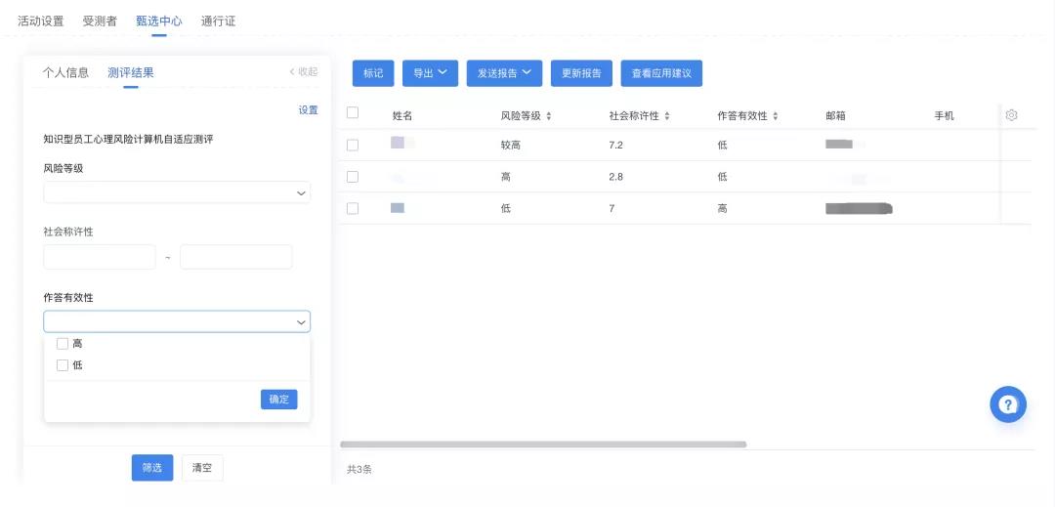Open the 发送报告 dropdown button
The height and width of the screenshot is (507, 1055).
pos(504,73)
